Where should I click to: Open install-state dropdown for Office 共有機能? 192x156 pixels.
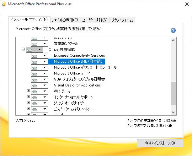pyautogui.click(x=35, y=49)
